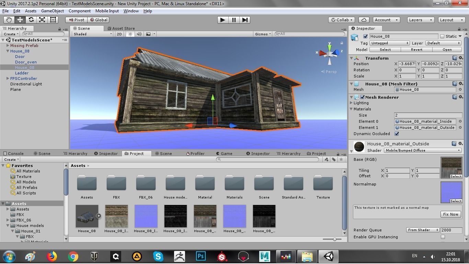Switch to the Asset Store tab

[x=121, y=28]
